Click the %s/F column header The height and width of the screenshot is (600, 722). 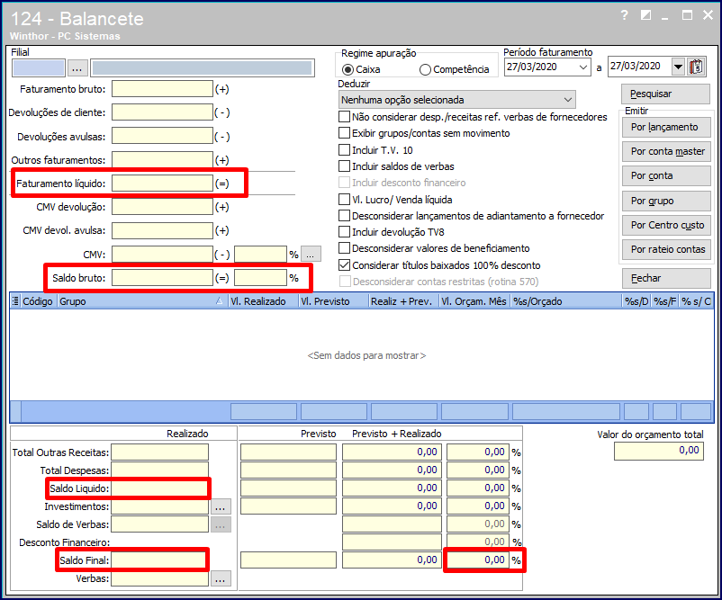pyautogui.click(x=665, y=301)
